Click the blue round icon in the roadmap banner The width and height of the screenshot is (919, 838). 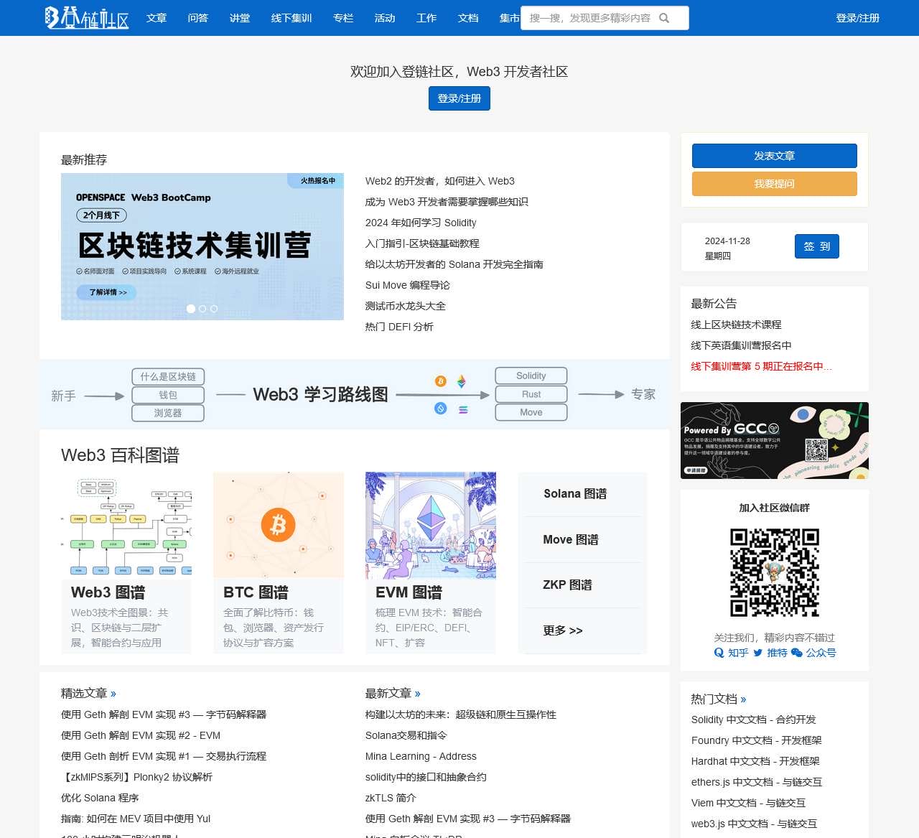coord(441,408)
